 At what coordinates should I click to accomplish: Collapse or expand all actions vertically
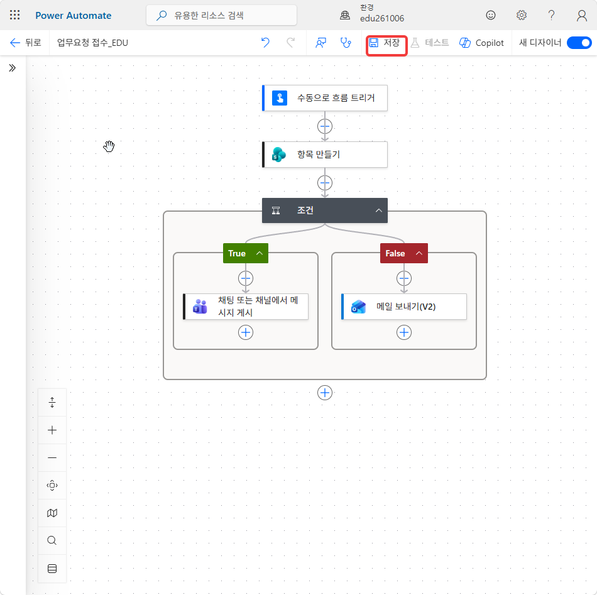52,402
